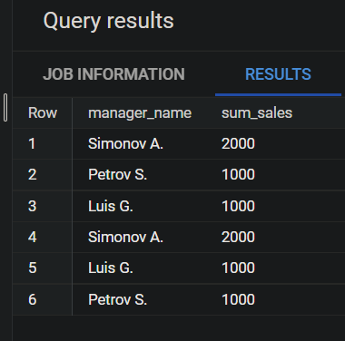
Task: Select Simonov A. in row 1
Action: [x=125, y=143]
